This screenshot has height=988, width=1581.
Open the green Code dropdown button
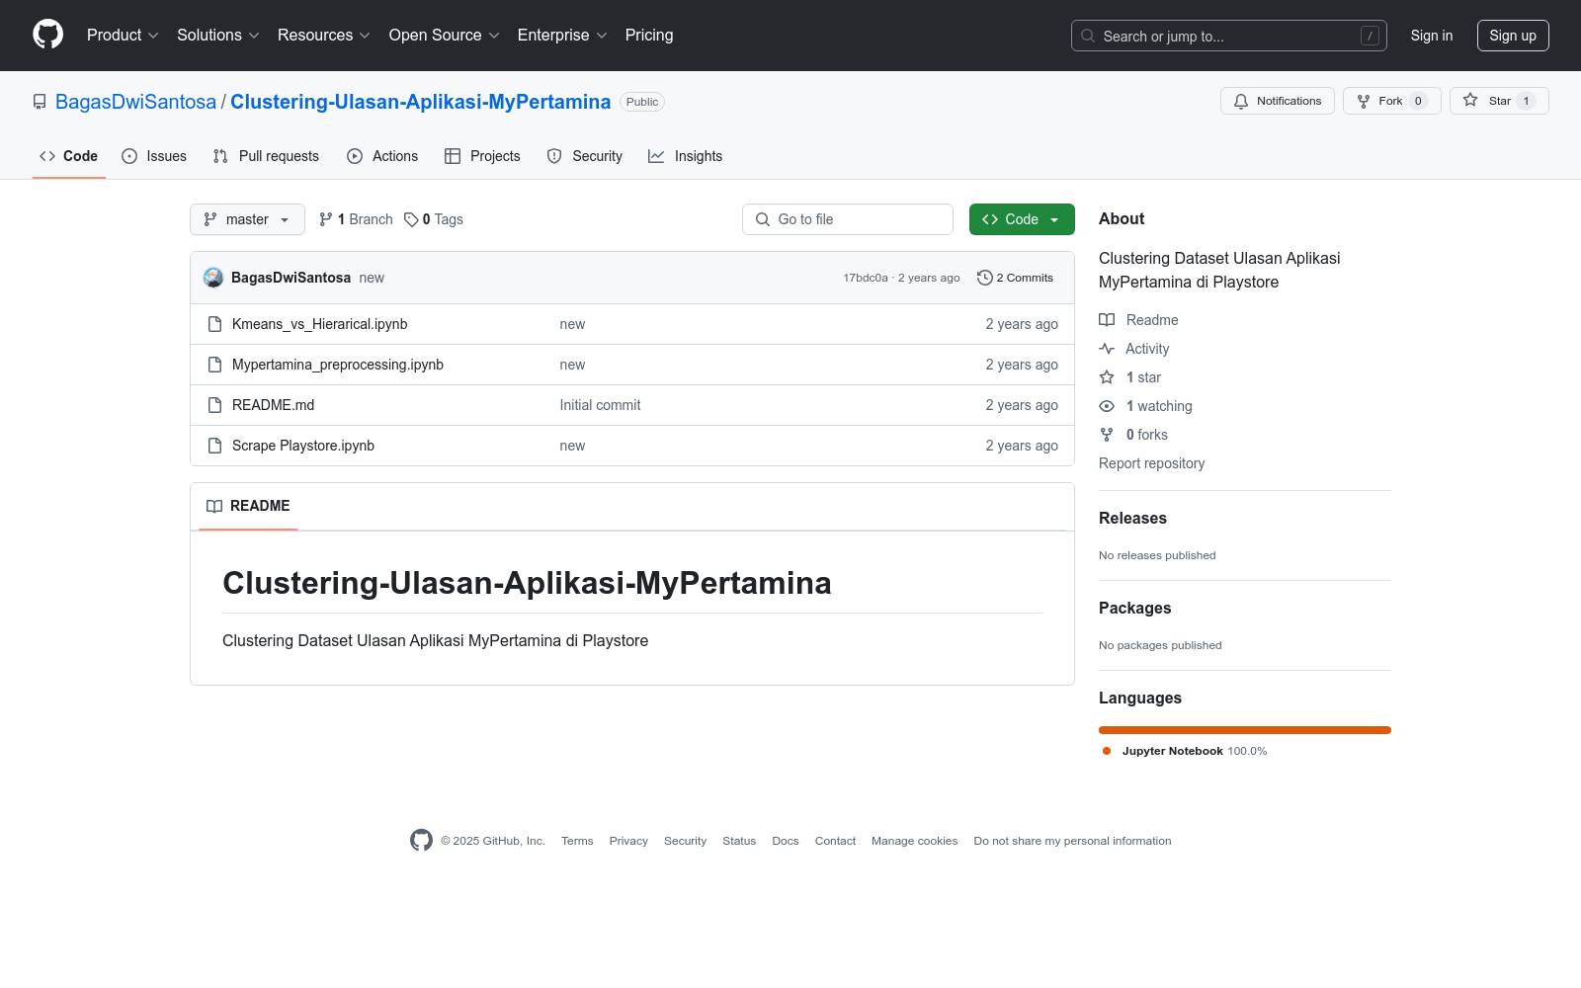(1022, 219)
